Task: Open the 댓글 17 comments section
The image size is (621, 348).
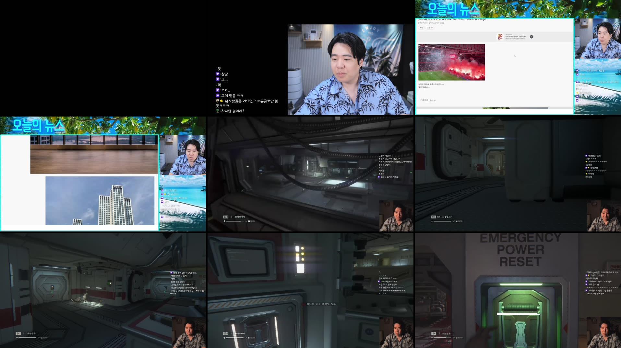Action: coord(429,28)
